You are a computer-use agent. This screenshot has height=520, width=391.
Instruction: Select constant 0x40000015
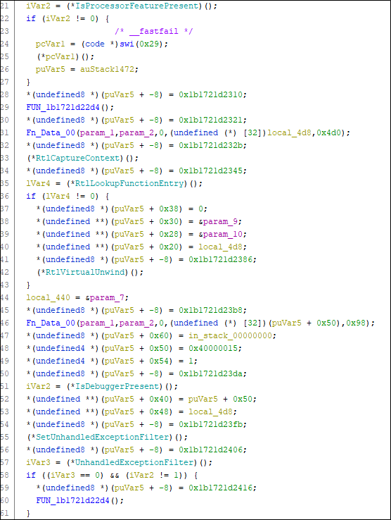pyautogui.click(x=213, y=348)
